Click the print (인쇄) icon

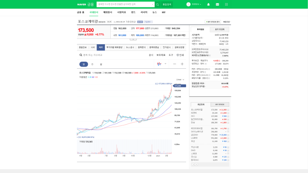point(177,55)
